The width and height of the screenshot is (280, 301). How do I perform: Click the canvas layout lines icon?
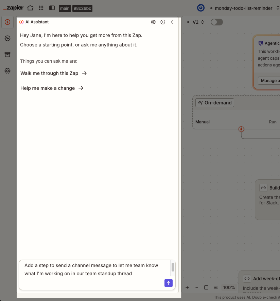point(216,287)
